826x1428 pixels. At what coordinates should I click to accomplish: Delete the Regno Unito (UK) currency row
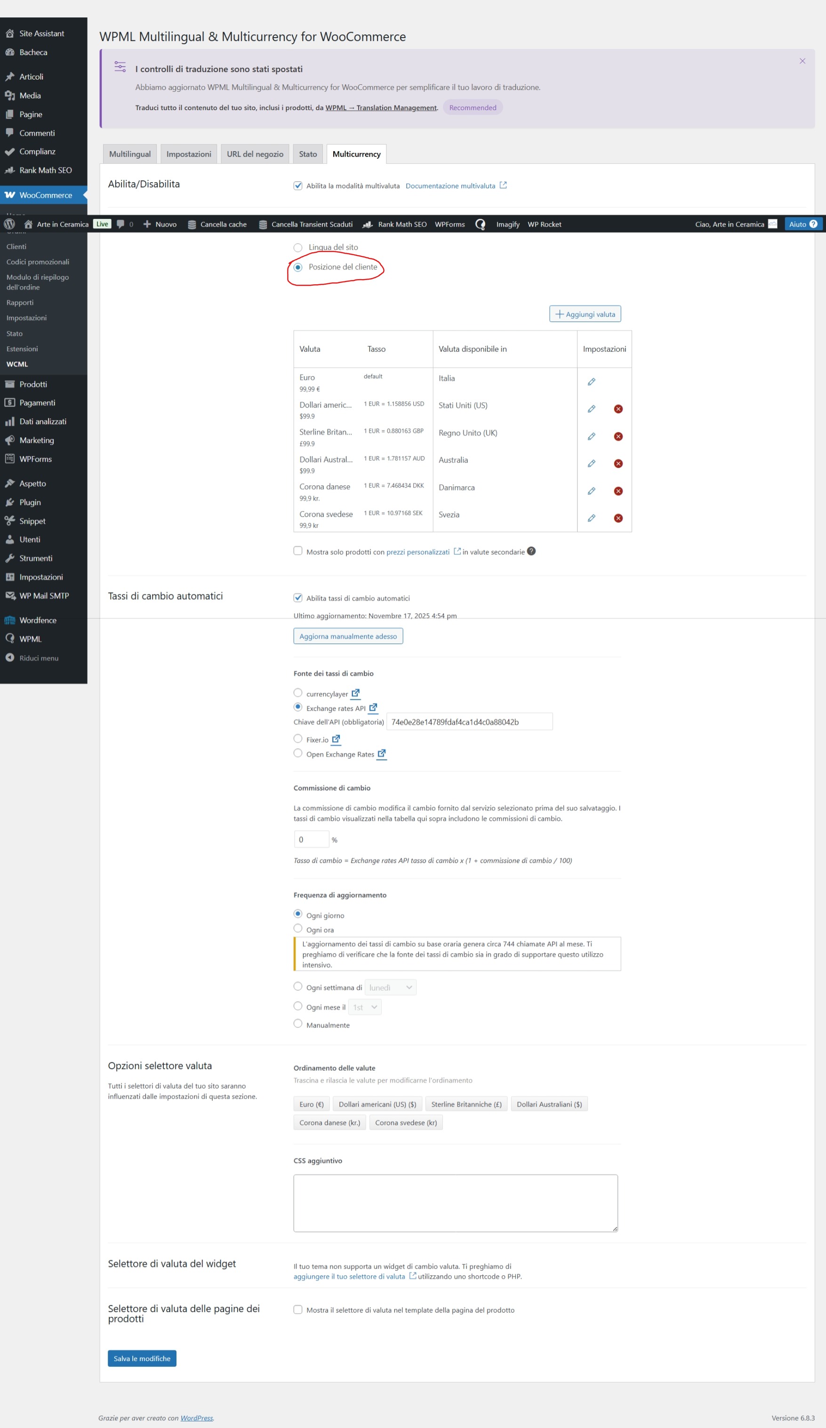coord(618,436)
